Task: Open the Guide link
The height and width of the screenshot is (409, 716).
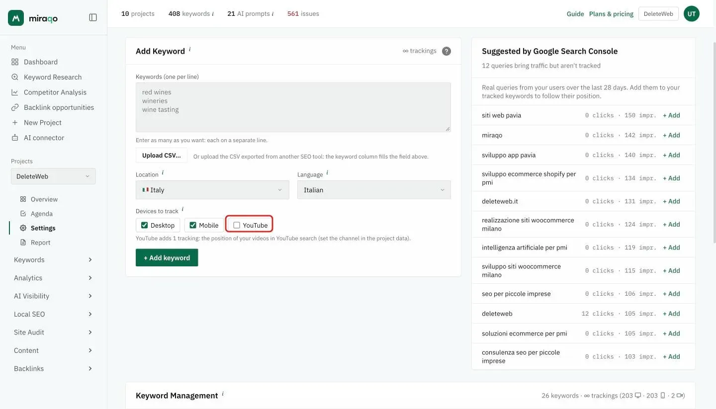Action: pyautogui.click(x=575, y=14)
